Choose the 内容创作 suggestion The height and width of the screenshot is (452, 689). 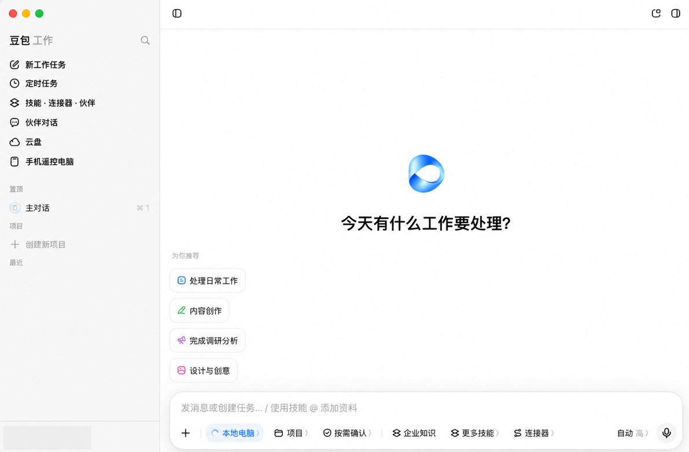pyautogui.click(x=200, y=311)
